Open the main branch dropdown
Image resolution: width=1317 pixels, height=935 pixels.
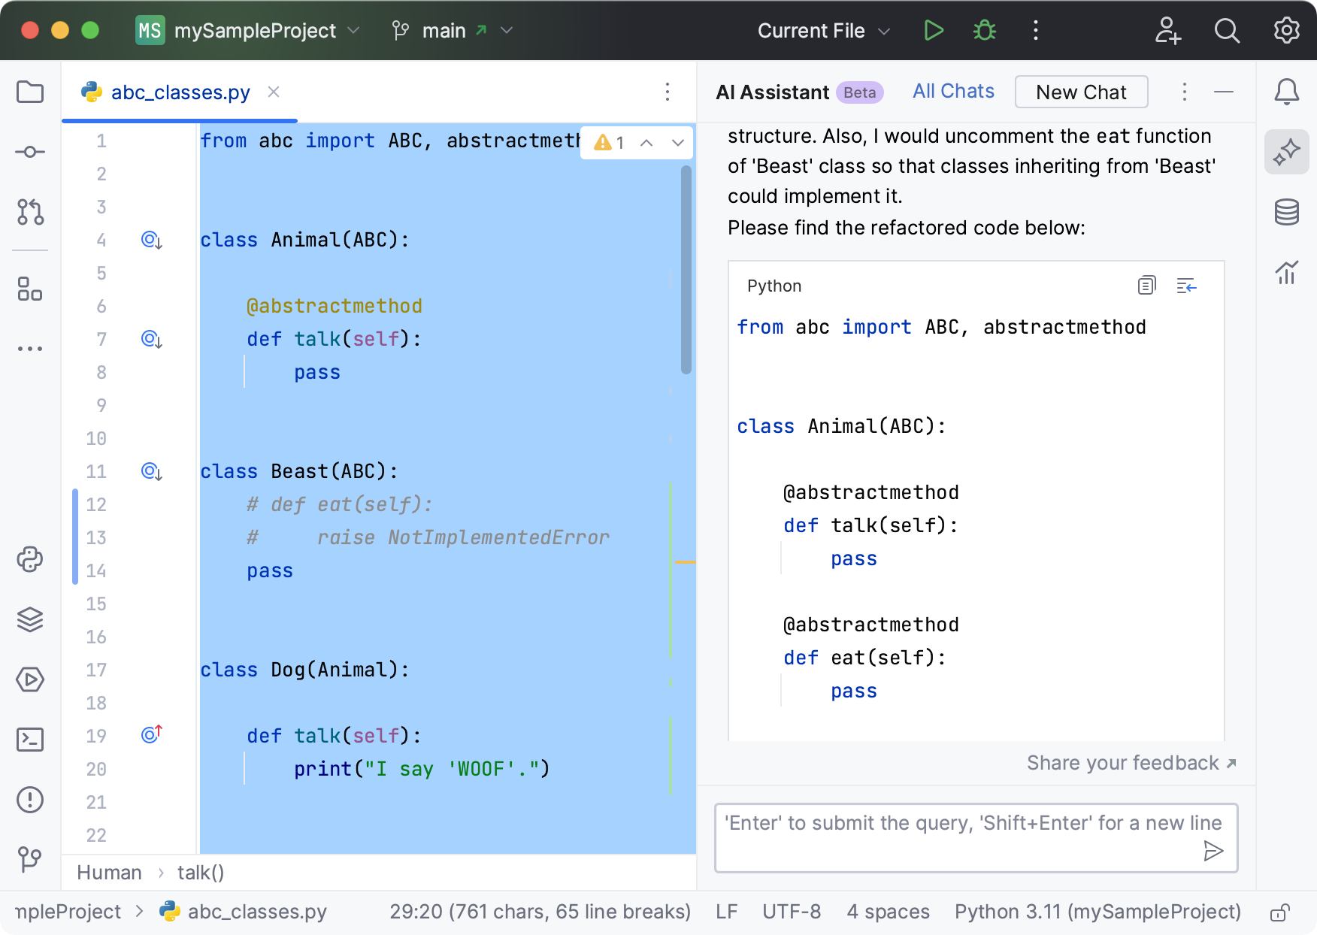pyautogui.click(x=453, y=31)
